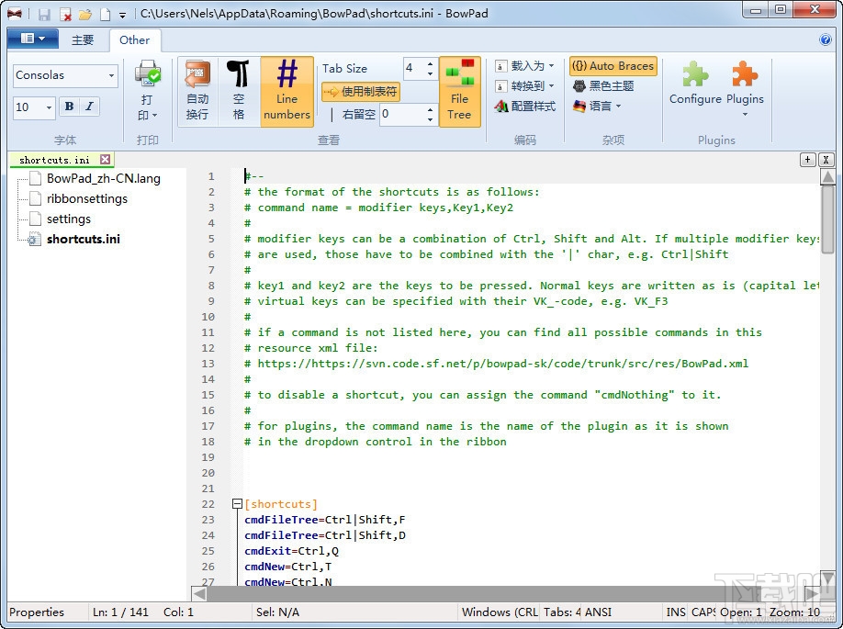This screenshot has height=629, width=843.
Task: Click the 使用制表符 (use tabs) button
Action: pyautogui.click(x=361, y=92)
